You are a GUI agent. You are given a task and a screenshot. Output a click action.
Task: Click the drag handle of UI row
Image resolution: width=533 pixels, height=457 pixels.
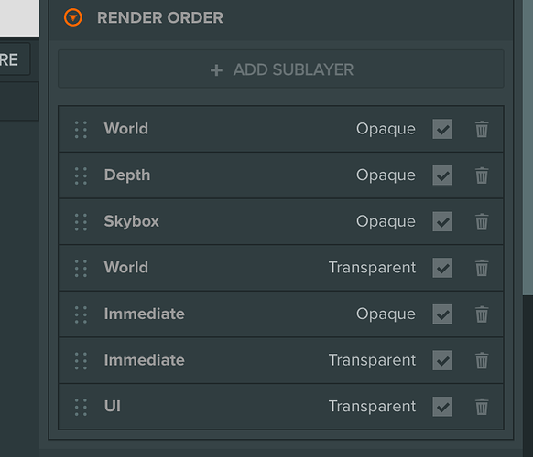click(81, 407)
